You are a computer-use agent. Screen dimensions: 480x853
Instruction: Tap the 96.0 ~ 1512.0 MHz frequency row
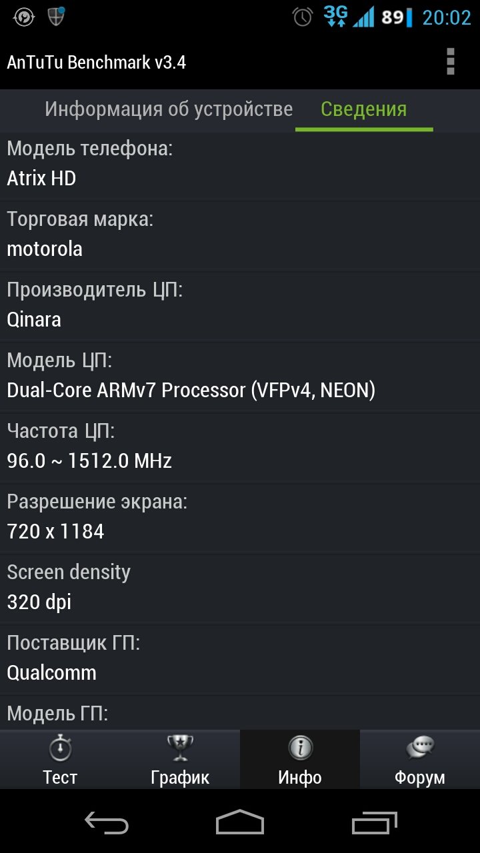pos(240,447)
